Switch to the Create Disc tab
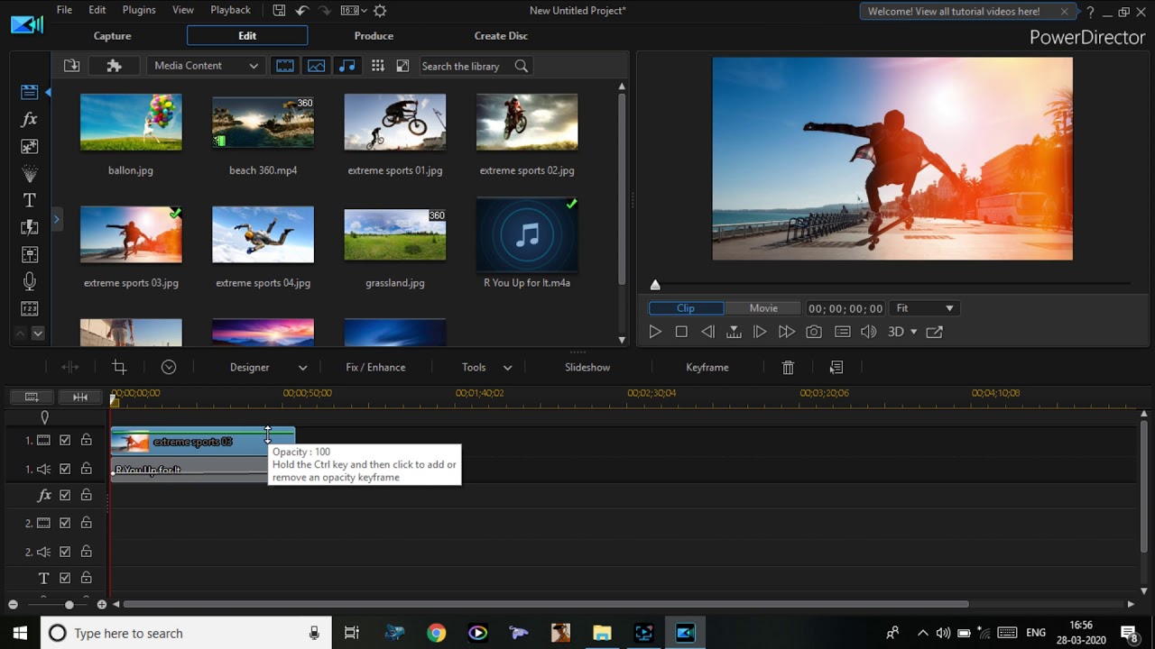1155x649 pixels. pos(501,36)
